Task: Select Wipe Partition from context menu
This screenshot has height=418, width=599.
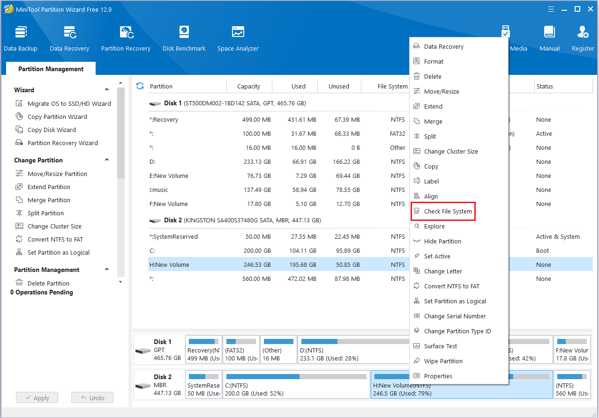Action: click(443, 361)
